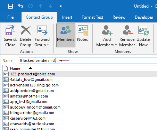Click contact card icon beside blingscribbe@gmail.com

6,113
